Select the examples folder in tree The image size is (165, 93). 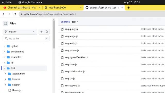click(16, 57)
